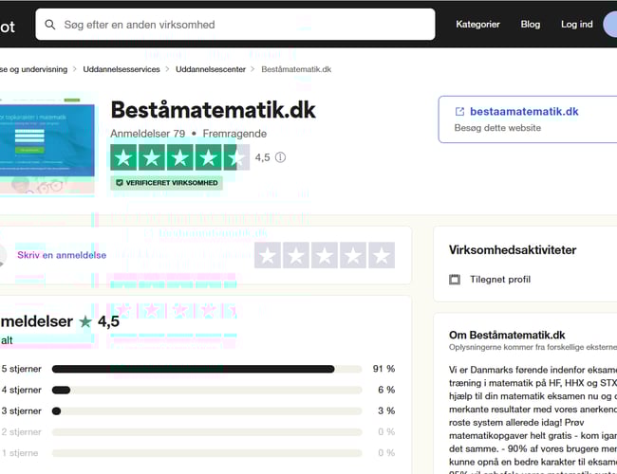Viewport: 617px width, 474px height.
Task: Filter reviews by 2 stjerner
Action: pyautogui.click(x=198, y=432)
